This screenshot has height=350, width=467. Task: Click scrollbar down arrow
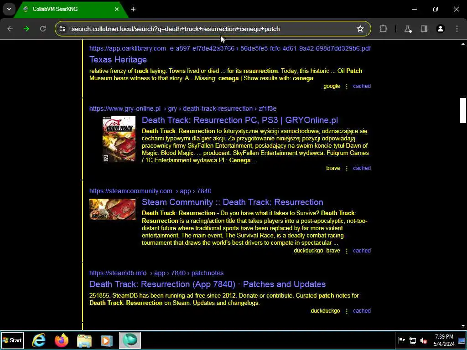click(463, 326)
